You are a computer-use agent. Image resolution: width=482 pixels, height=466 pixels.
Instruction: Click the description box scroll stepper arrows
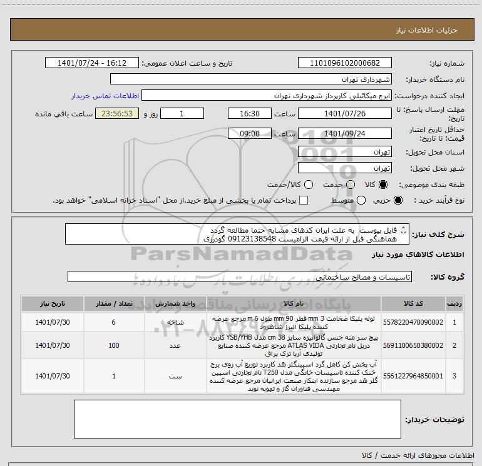point(403,230)
